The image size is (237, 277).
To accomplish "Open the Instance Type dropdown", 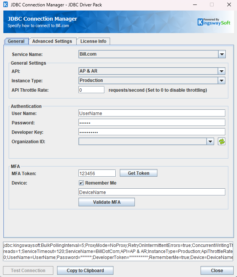I will (x=222, y=80).
